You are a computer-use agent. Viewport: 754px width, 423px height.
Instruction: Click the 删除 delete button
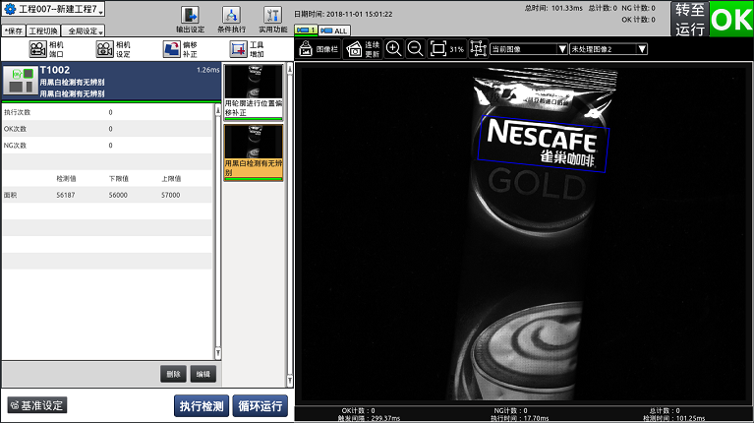click(173, 374)
